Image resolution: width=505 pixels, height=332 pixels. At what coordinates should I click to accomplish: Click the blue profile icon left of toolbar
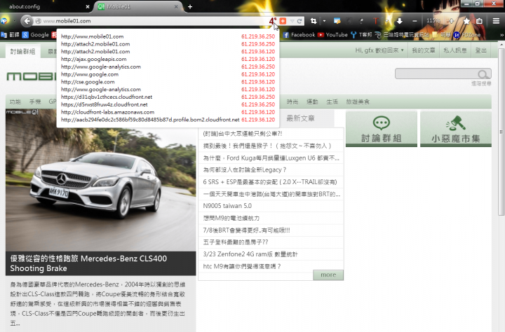[x=4, y=21]
